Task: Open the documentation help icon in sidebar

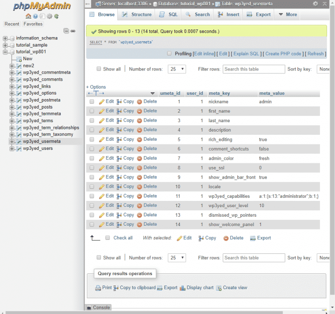Action: click(35, 16)
